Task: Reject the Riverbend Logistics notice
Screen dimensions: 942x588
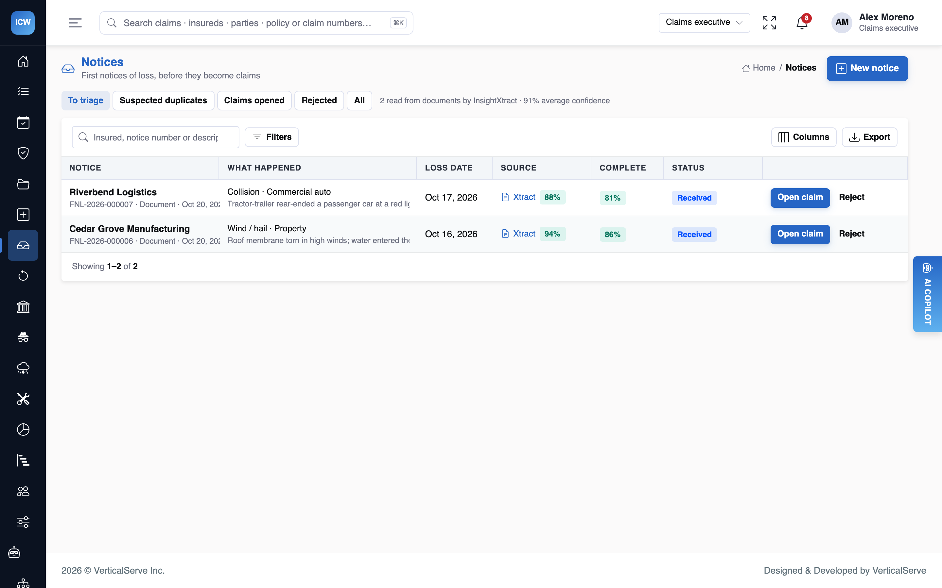Action: click(851, 197)
